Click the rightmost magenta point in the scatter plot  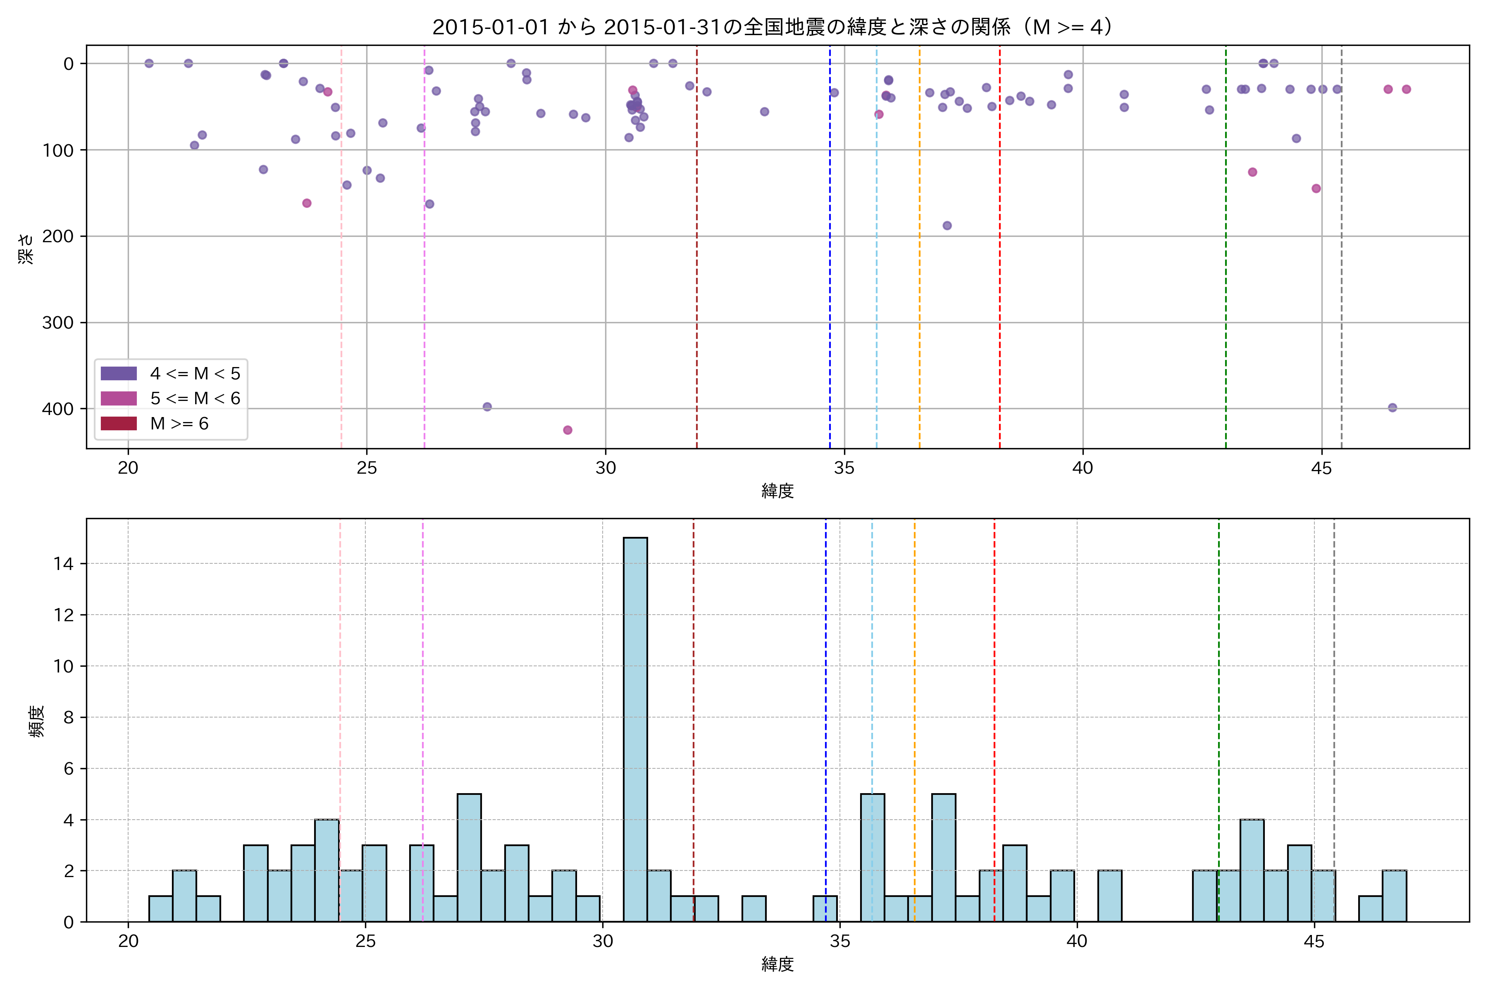(1407, 89)
